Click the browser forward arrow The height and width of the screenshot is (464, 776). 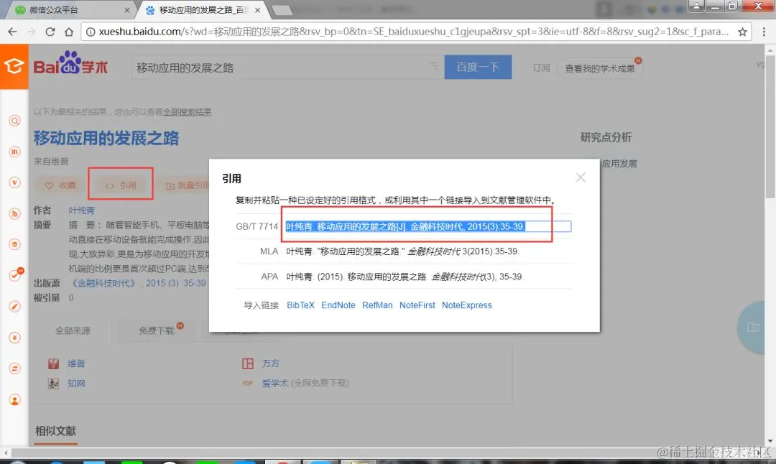[x=31, y=32]
